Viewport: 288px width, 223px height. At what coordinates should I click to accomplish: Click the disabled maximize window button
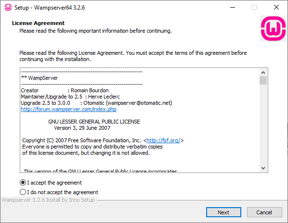[x=254, y=7]
